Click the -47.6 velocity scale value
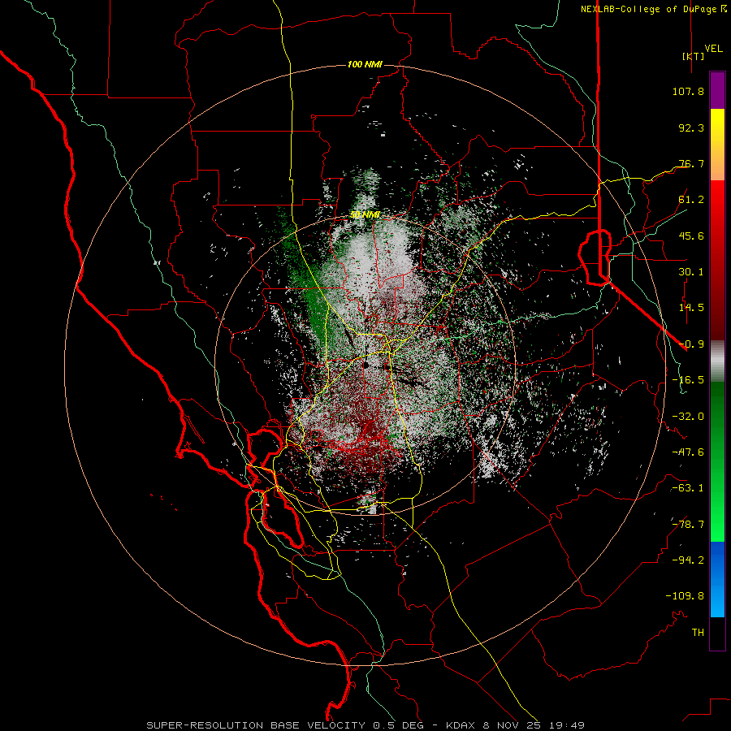Viewport: 731px width, 731px height. pos(688,452)
